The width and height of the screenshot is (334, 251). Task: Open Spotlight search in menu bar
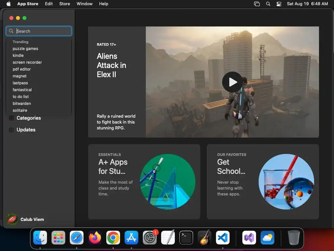point(268,4)
